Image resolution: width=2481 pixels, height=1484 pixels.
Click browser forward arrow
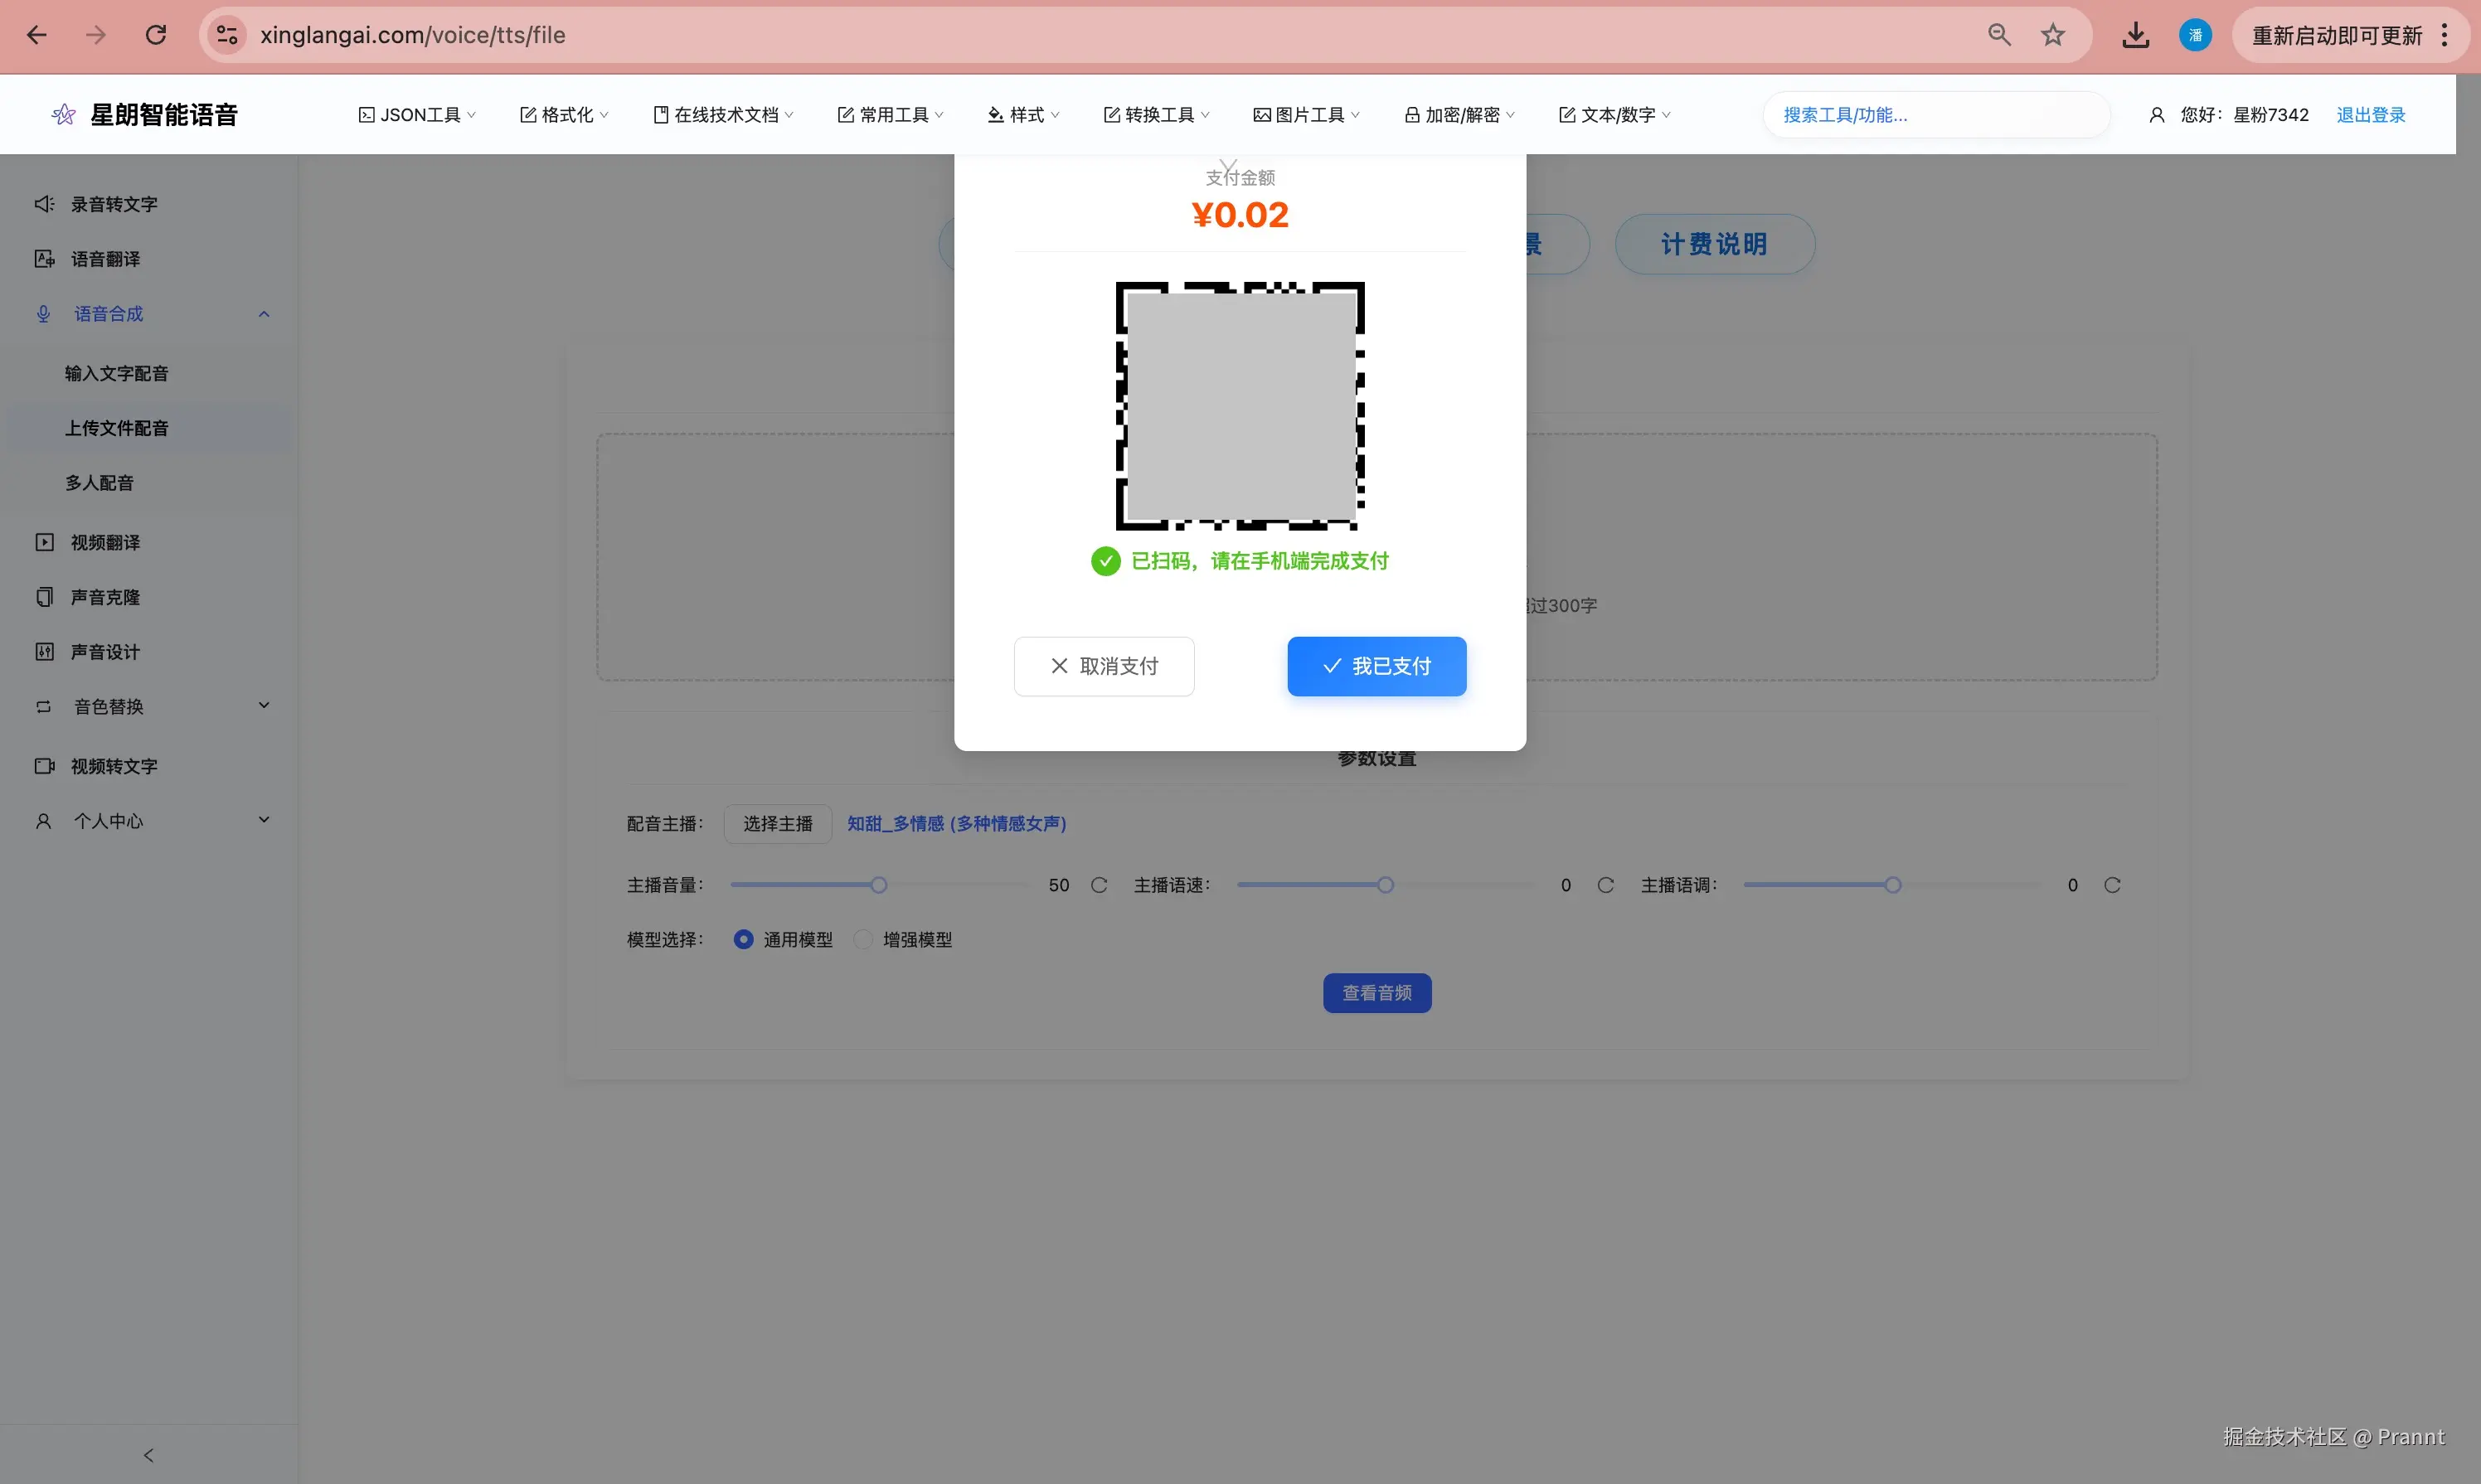coord(96,35)
